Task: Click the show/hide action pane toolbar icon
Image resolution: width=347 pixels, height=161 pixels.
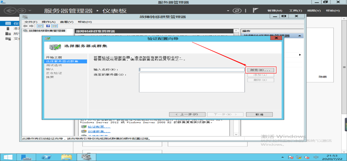Action: pos(54,26)
